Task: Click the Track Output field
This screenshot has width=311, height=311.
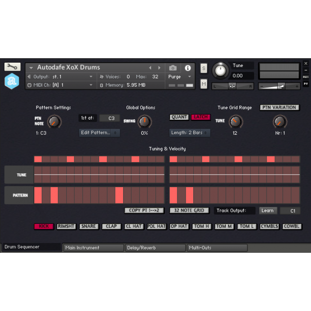Action: click(x=235, y=211)
